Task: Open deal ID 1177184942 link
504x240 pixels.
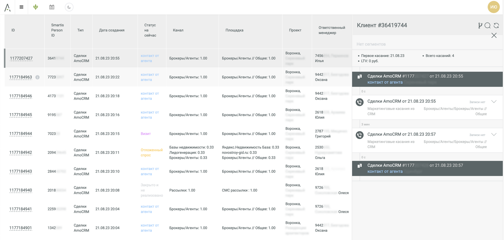Action: (21, 153)
